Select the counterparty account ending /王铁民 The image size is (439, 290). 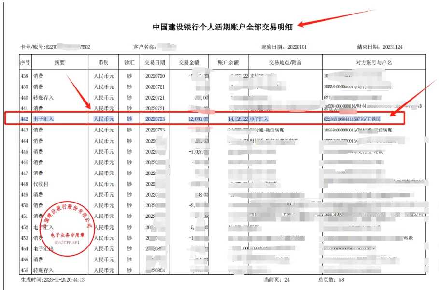(x=352, y=119)
